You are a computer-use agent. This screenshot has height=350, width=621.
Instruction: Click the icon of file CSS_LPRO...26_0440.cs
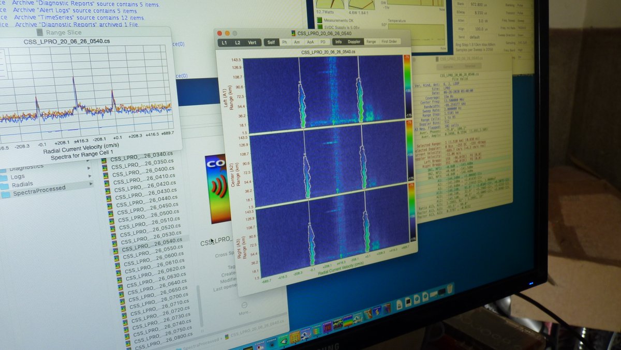pyautogui.click(x=110, y=207)
